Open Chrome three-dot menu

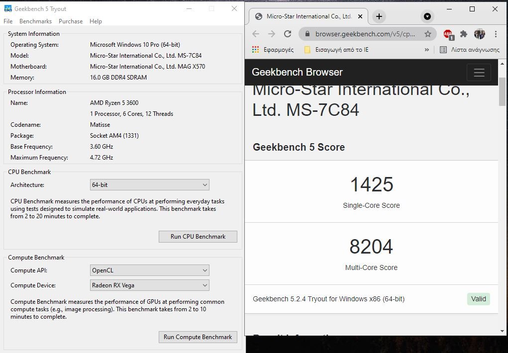pyautogui.click(x=496, y=34)
